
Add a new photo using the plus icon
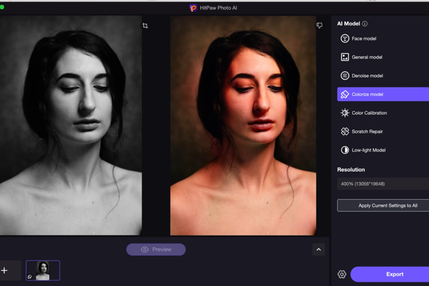[x=5, y=270]
